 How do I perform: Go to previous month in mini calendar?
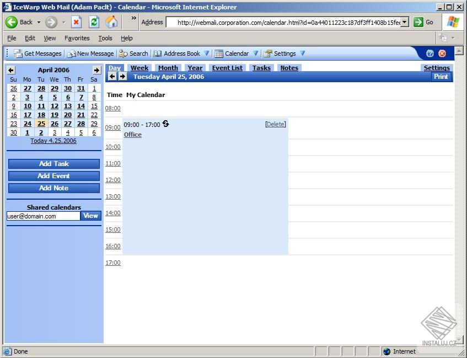pyautogui.click(x=11, y=70)
